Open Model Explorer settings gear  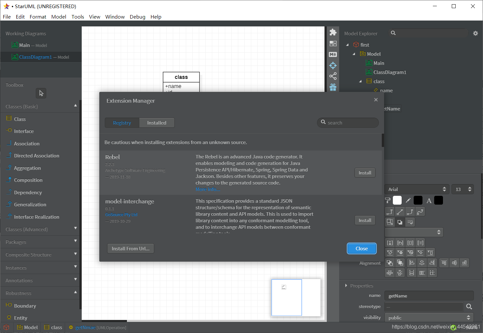[x=476, y=33]
